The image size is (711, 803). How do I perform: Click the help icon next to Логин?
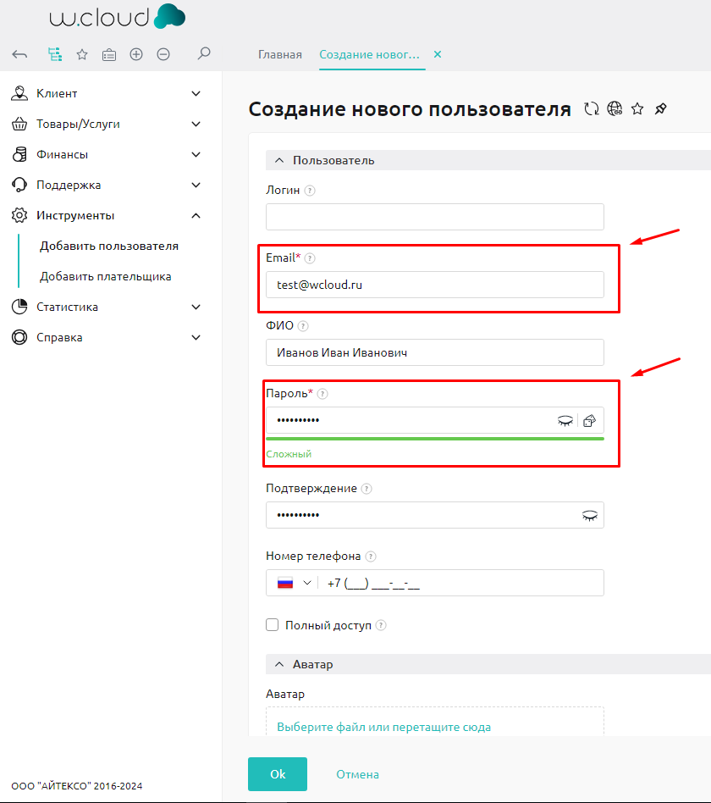point(311,191)
